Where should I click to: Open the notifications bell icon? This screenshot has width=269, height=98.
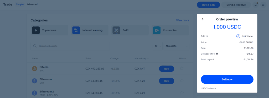255,5
